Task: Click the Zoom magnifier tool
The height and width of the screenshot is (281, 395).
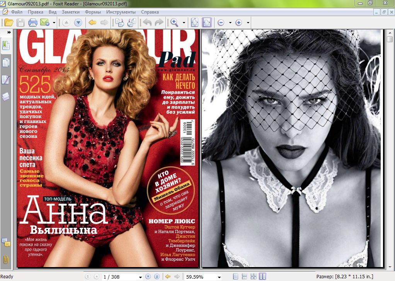Action: tap(175, 22)
